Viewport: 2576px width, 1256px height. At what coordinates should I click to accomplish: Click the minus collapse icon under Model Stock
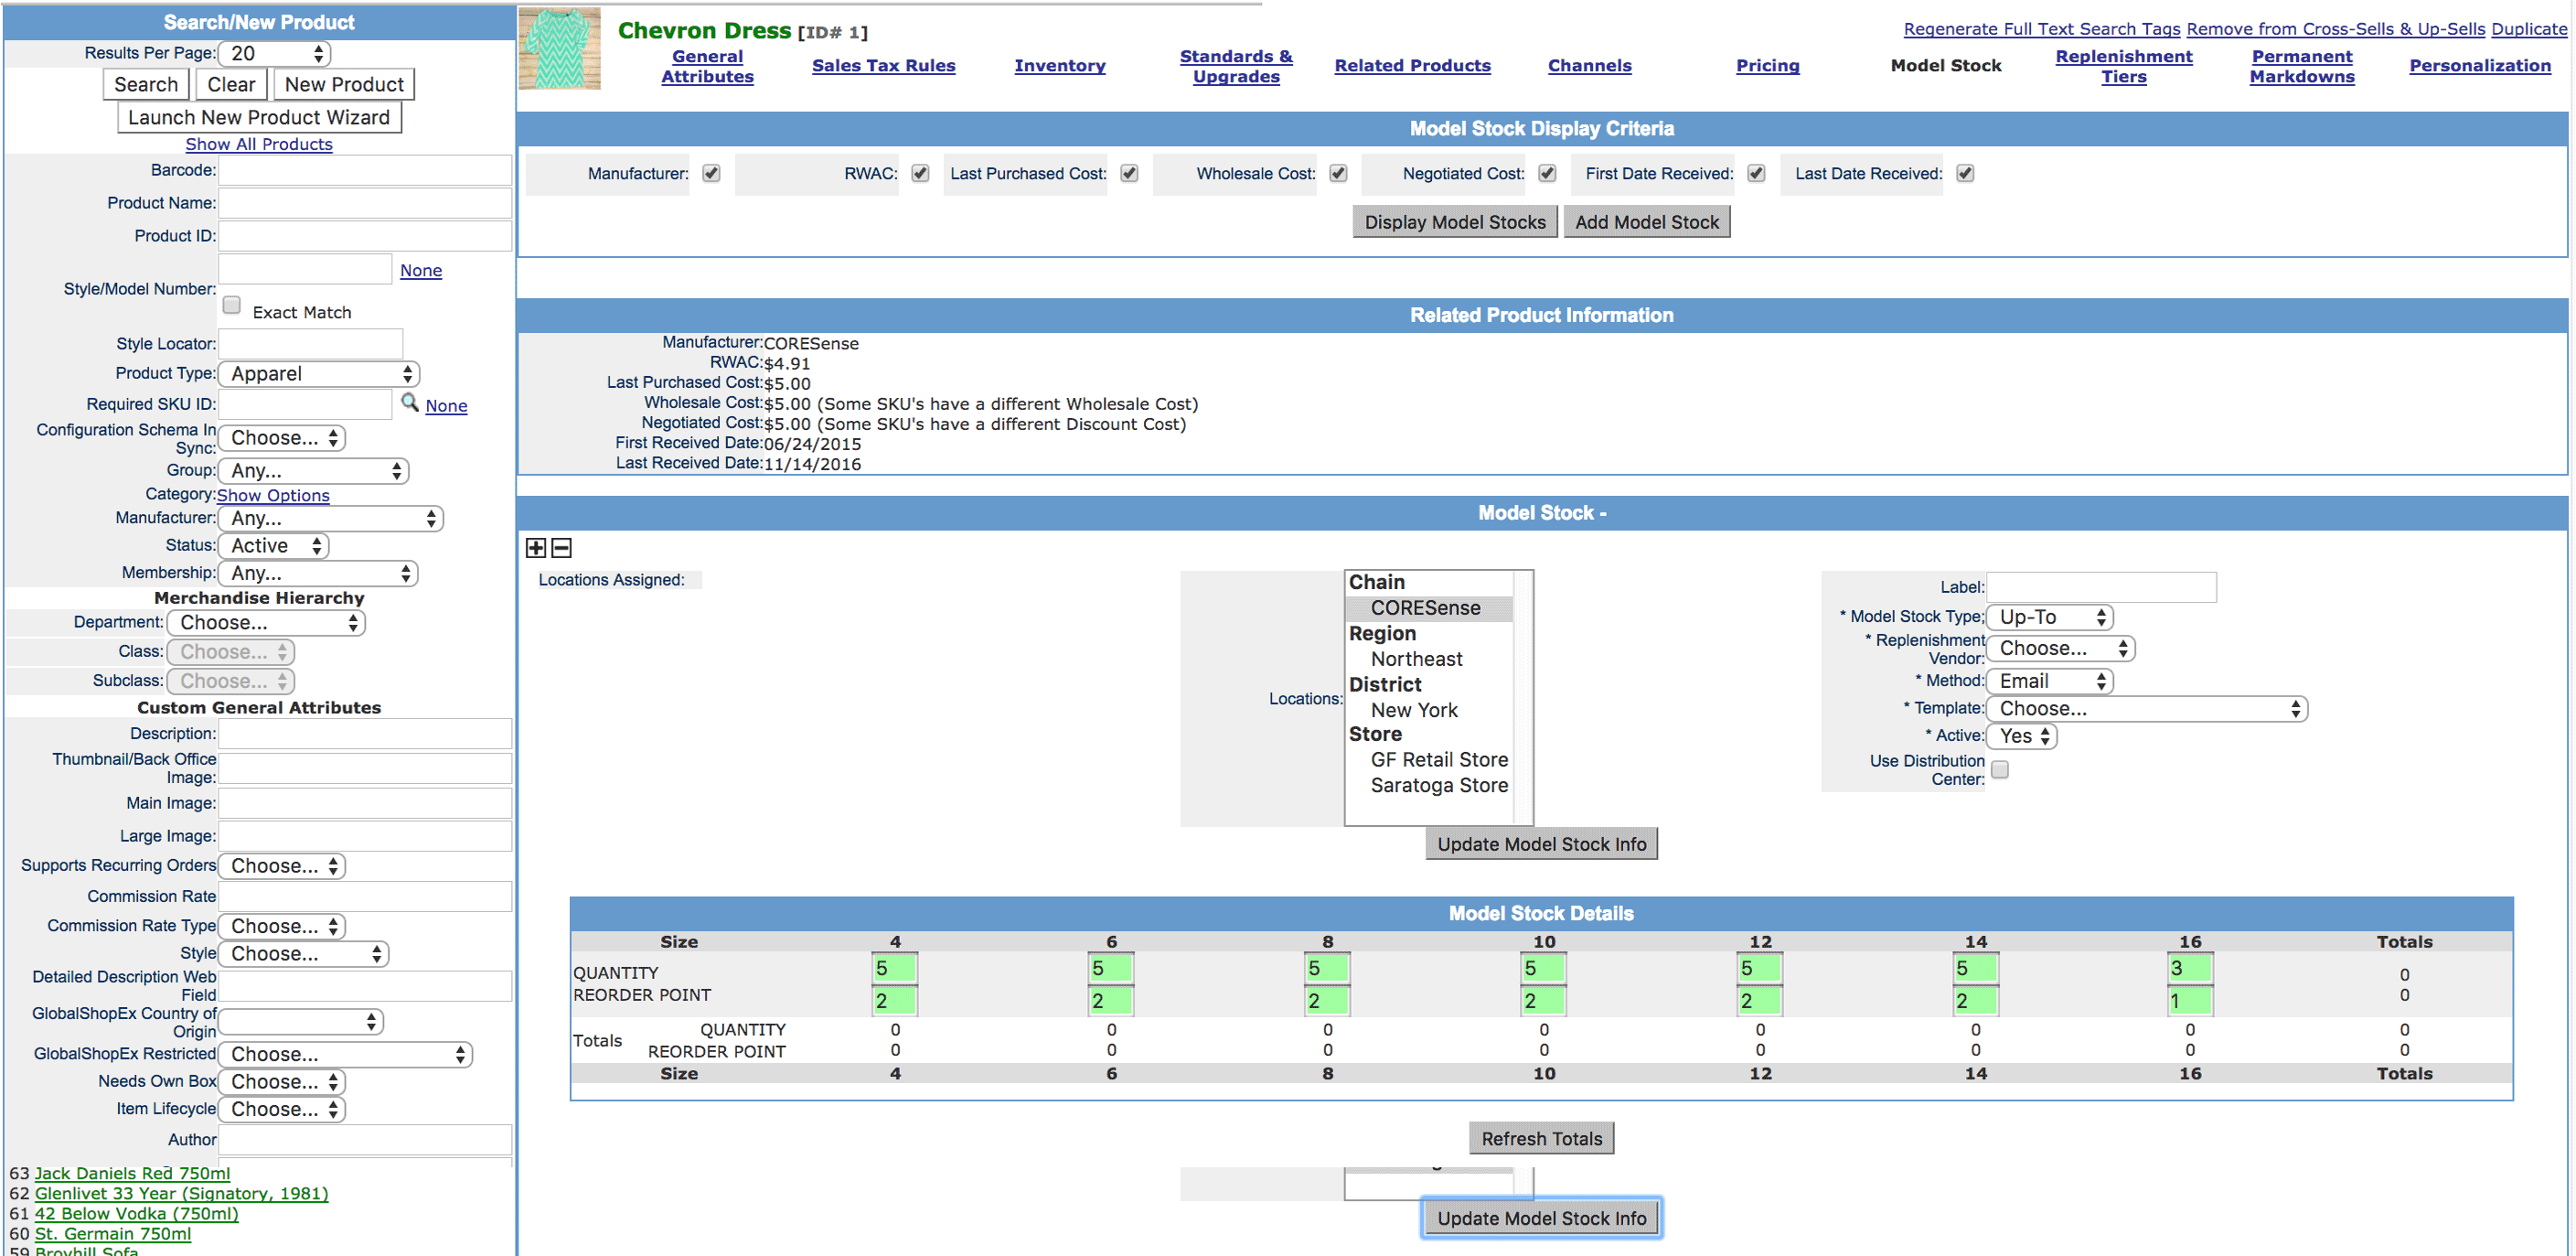coord(562,548)
